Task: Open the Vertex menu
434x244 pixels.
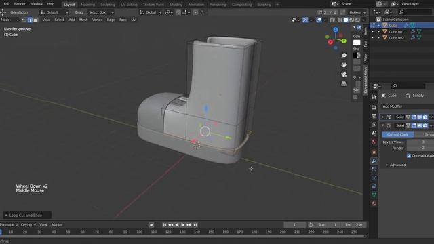Action: click(x=97, y=20)
